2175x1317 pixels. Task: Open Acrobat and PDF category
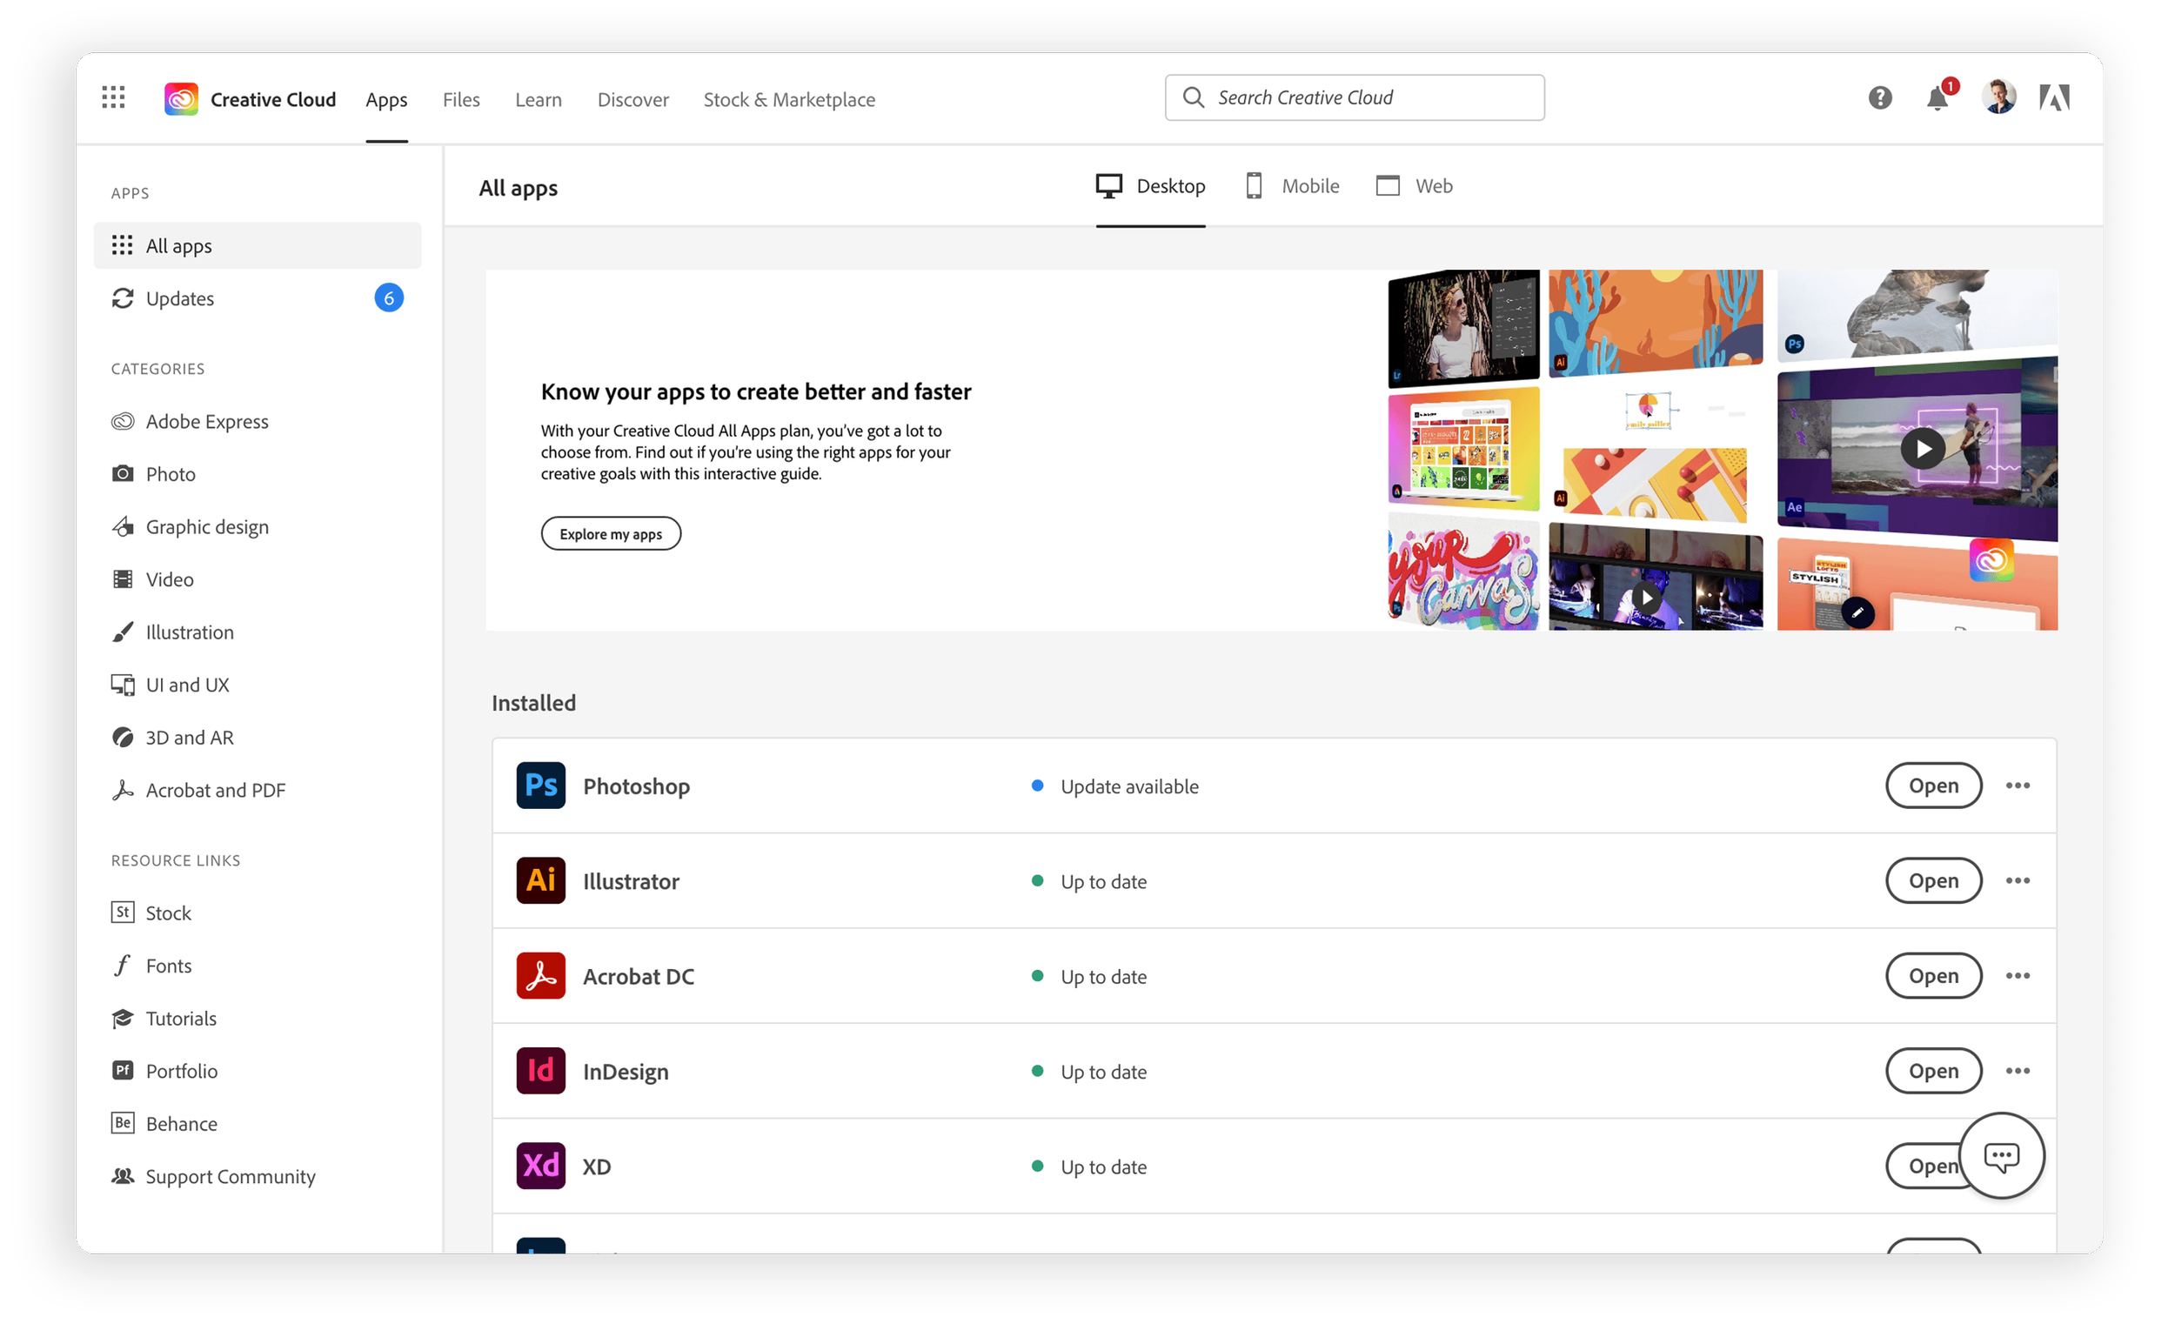198,791
